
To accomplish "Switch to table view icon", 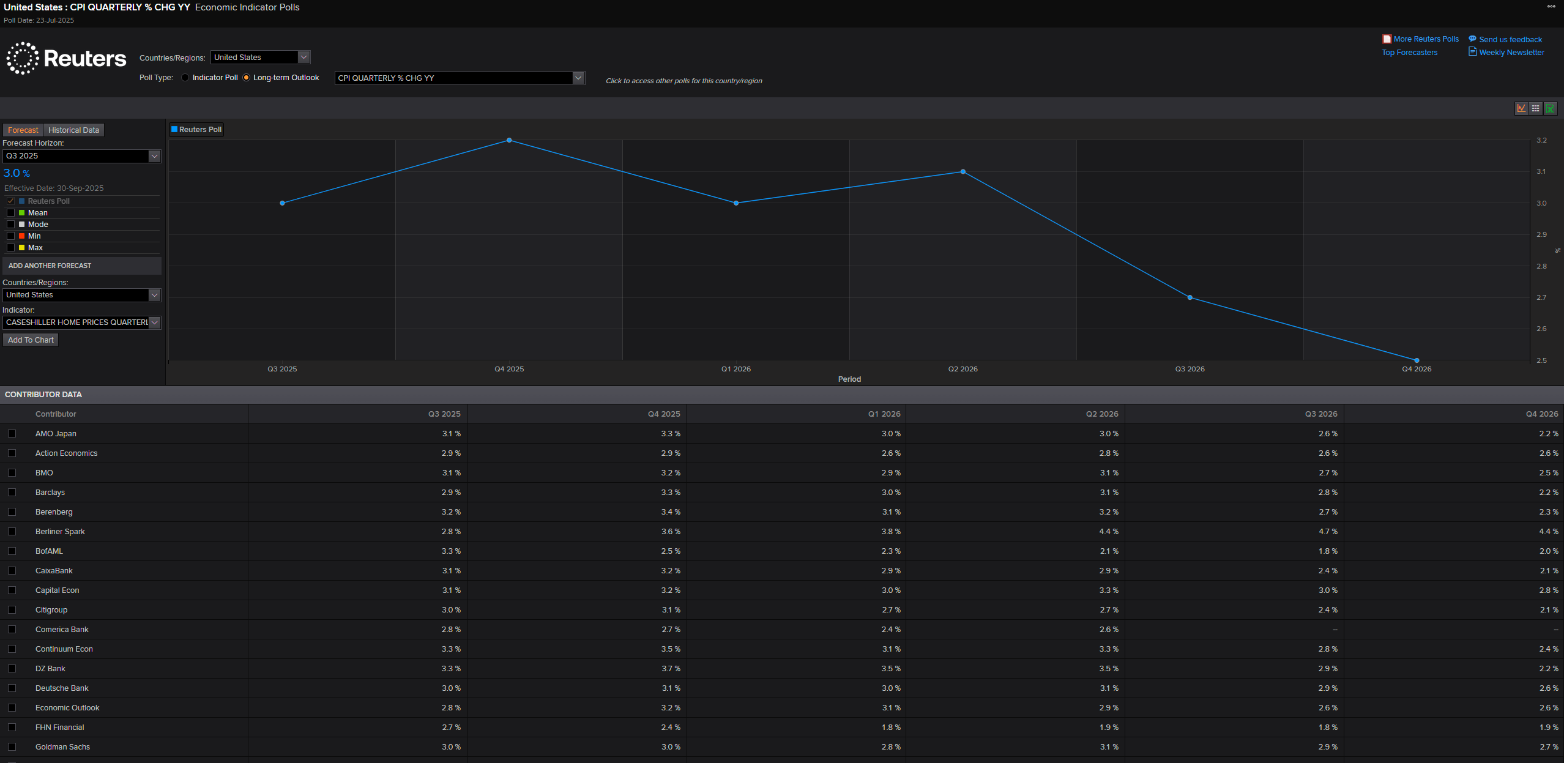I will [1535, 108].
